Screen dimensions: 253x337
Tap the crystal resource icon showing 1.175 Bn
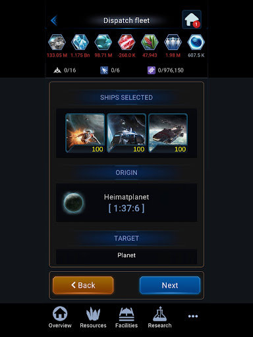(80, 42)
